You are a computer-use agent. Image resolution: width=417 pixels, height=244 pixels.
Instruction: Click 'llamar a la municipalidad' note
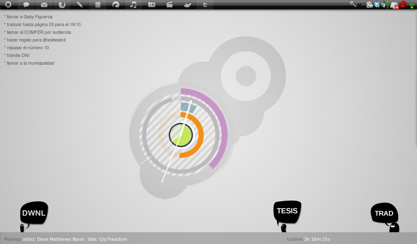[29, 63]
